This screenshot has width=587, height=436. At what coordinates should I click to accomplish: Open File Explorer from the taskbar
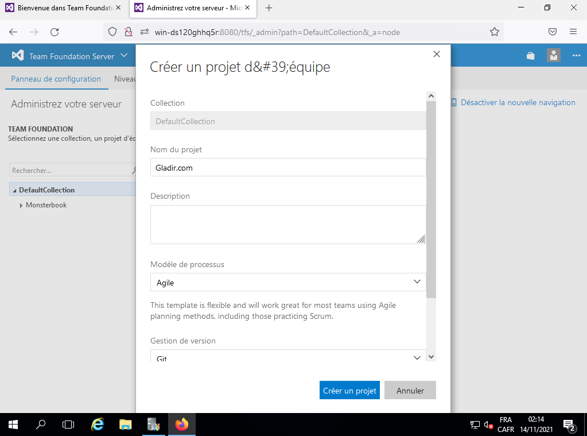[x=125, y=425]
